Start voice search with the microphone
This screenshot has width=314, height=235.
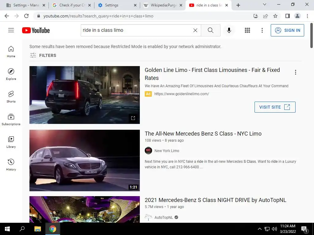pyautogui.click(x=229, y=30)
